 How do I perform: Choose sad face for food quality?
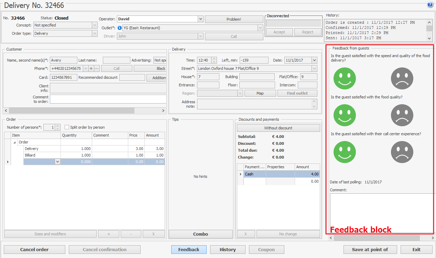point(402,115)
